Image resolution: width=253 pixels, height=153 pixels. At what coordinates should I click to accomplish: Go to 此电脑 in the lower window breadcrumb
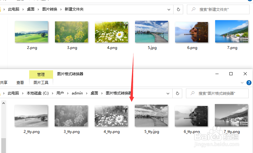(13, 93)
